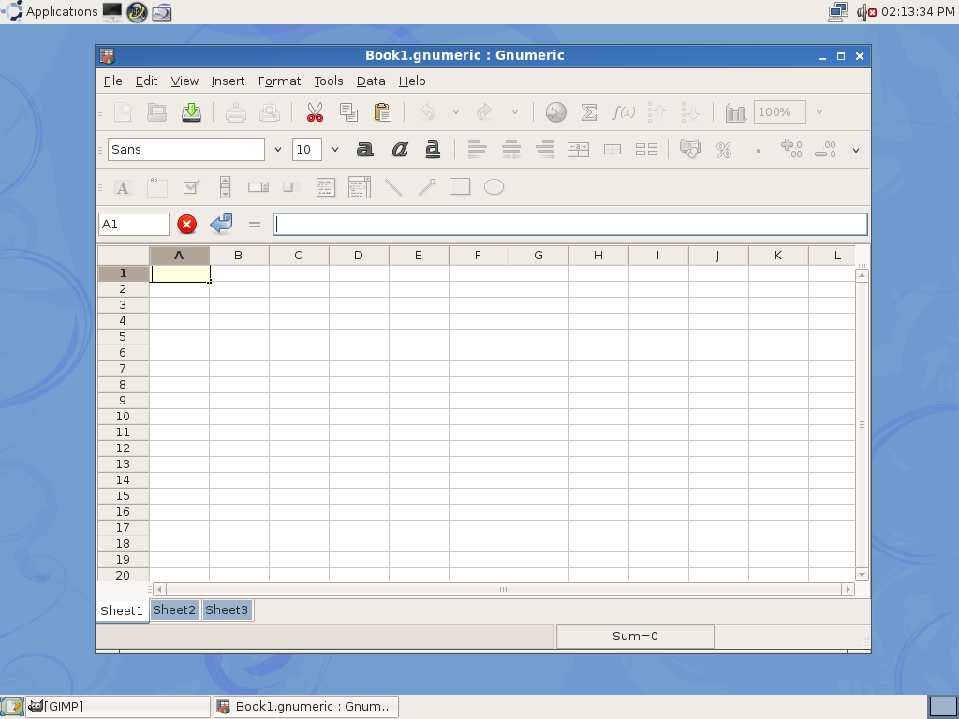The width and height of the screenshot is (959, 719).
Task: Merge the selected cells
Action: coord(612,150)
